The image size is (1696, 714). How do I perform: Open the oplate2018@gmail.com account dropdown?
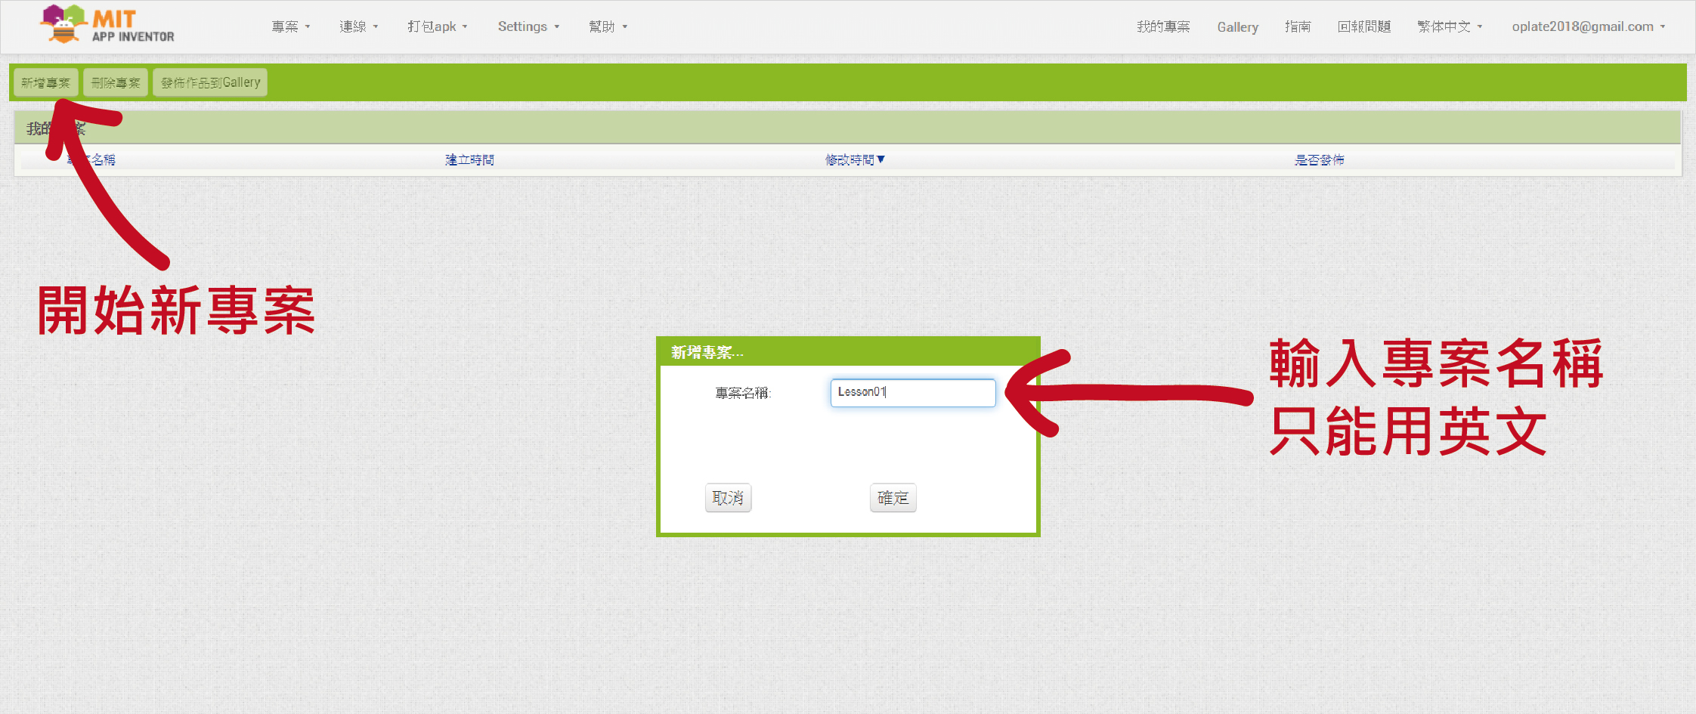pos(1588,26)
